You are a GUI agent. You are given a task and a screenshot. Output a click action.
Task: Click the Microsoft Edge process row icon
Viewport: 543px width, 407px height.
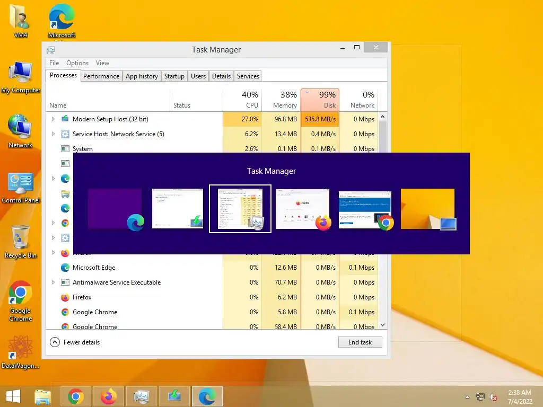(65, 267)
